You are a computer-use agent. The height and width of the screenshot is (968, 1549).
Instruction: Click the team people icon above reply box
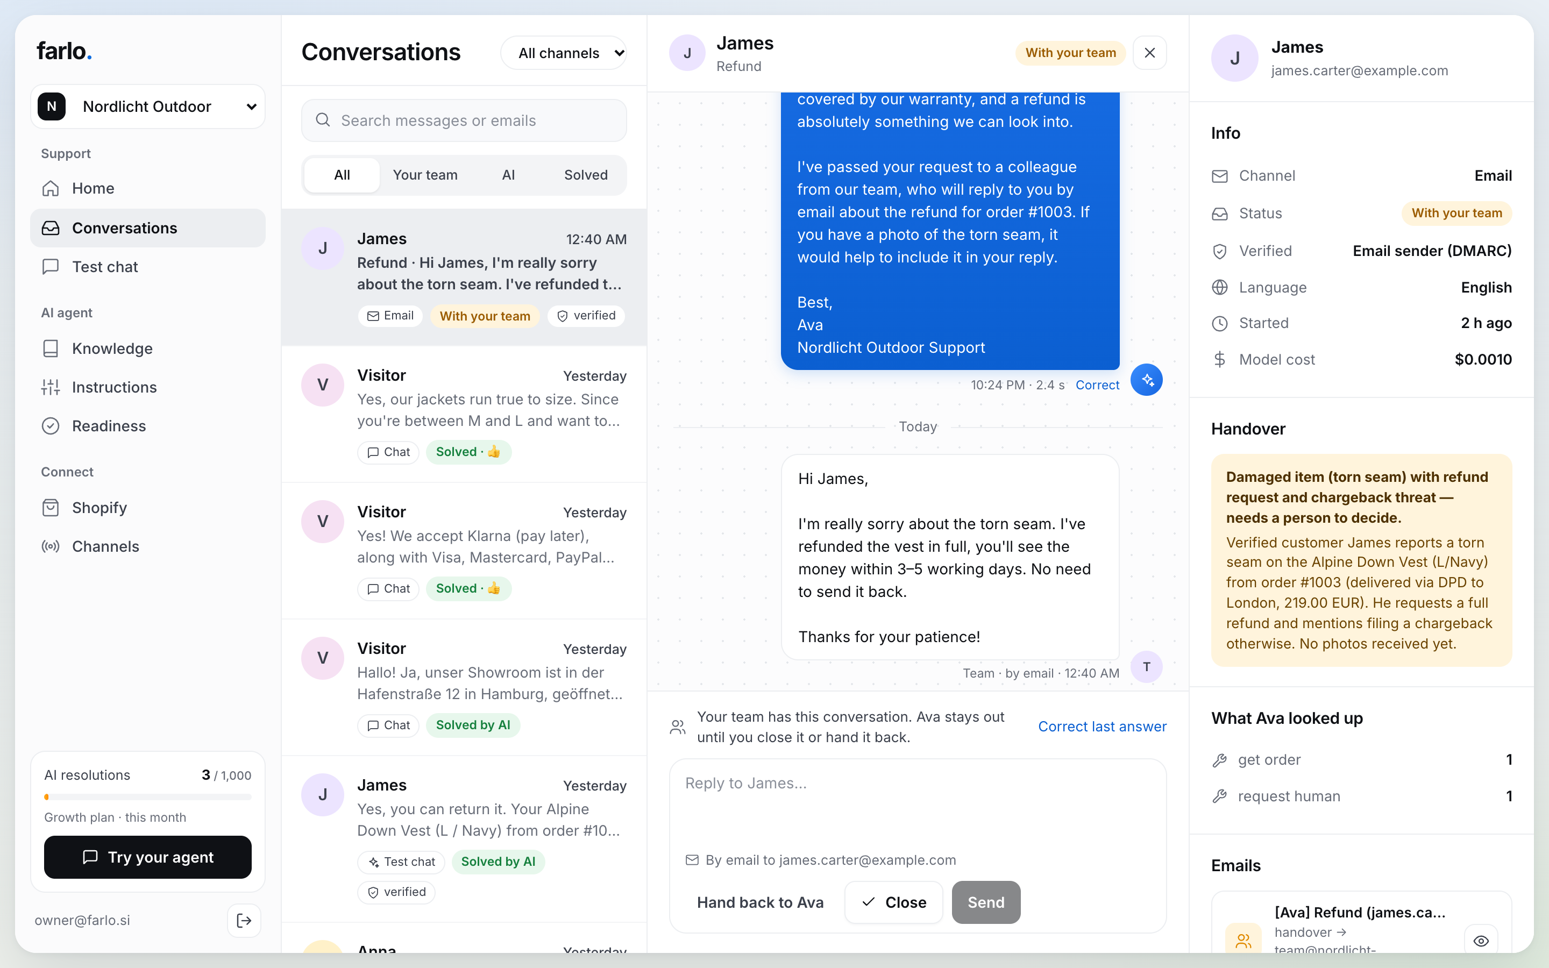pyautogui.click(x=678, y=727)
